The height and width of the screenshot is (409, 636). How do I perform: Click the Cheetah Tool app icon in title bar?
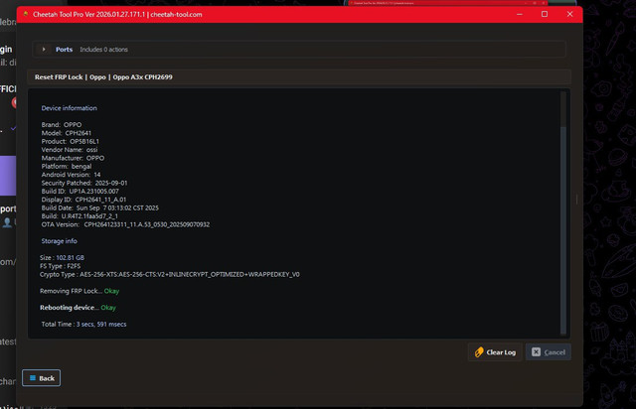coord(26,14)
